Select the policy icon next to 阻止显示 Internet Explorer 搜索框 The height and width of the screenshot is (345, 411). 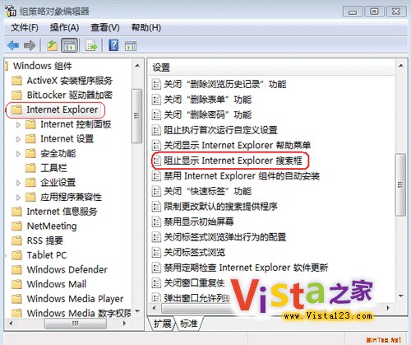[156, 161]
